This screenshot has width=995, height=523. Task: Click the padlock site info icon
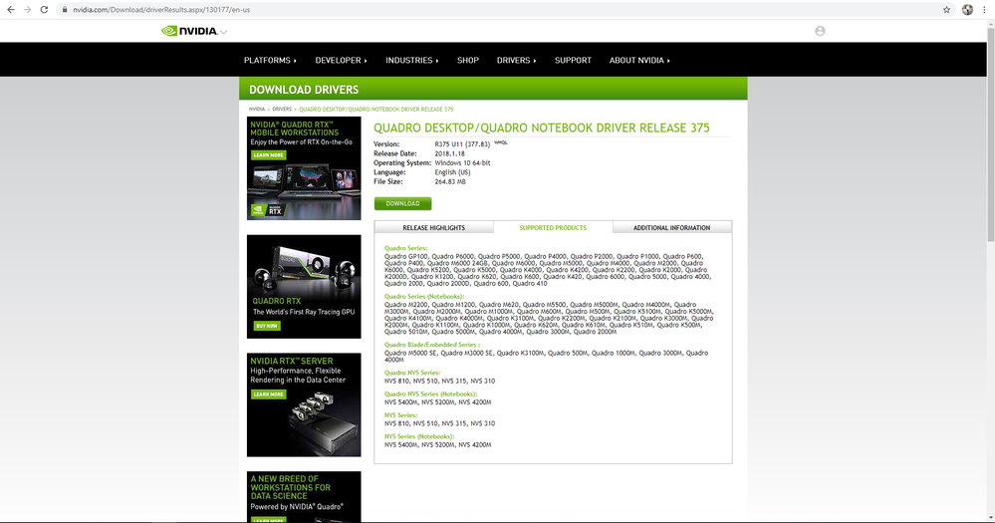(64, 10)
